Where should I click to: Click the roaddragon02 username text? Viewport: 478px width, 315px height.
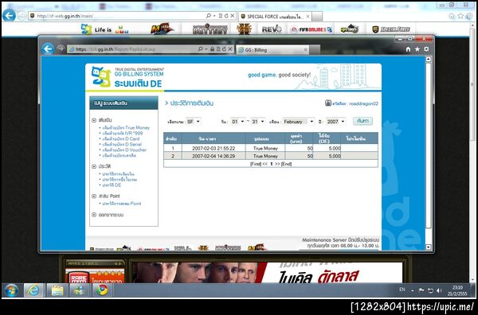pyautogui.click(x=364, y=103)
